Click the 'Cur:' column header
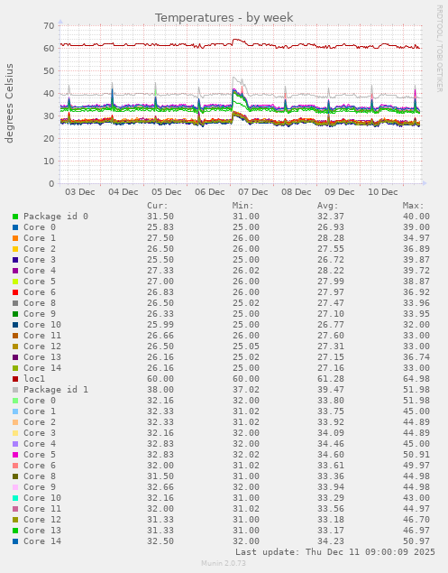 (158, 206)
